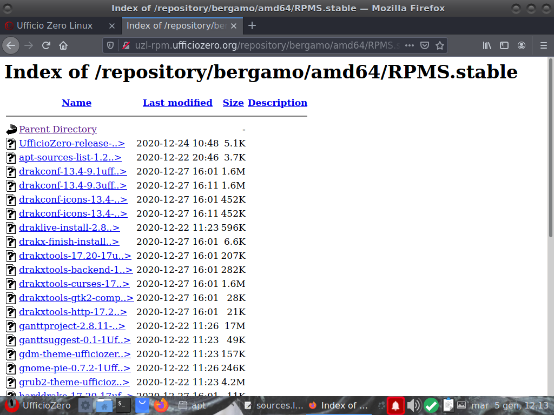Viewport: 554px width, 415px height.
Task: Go to the Firefox home page
Action: coord(63,46)
